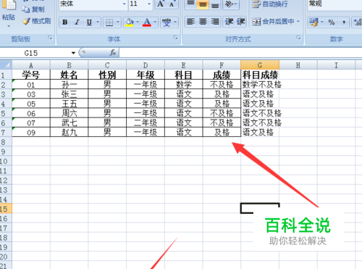Open the Font (字体) dialog launcher
The height and width of the screenshot is (269, 362).
(176, 38)
